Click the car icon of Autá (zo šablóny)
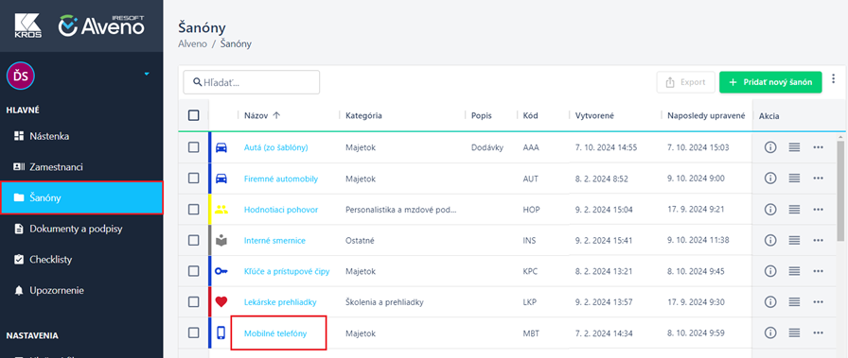Screen dimensions: 848x358 (x=221, y=147)
